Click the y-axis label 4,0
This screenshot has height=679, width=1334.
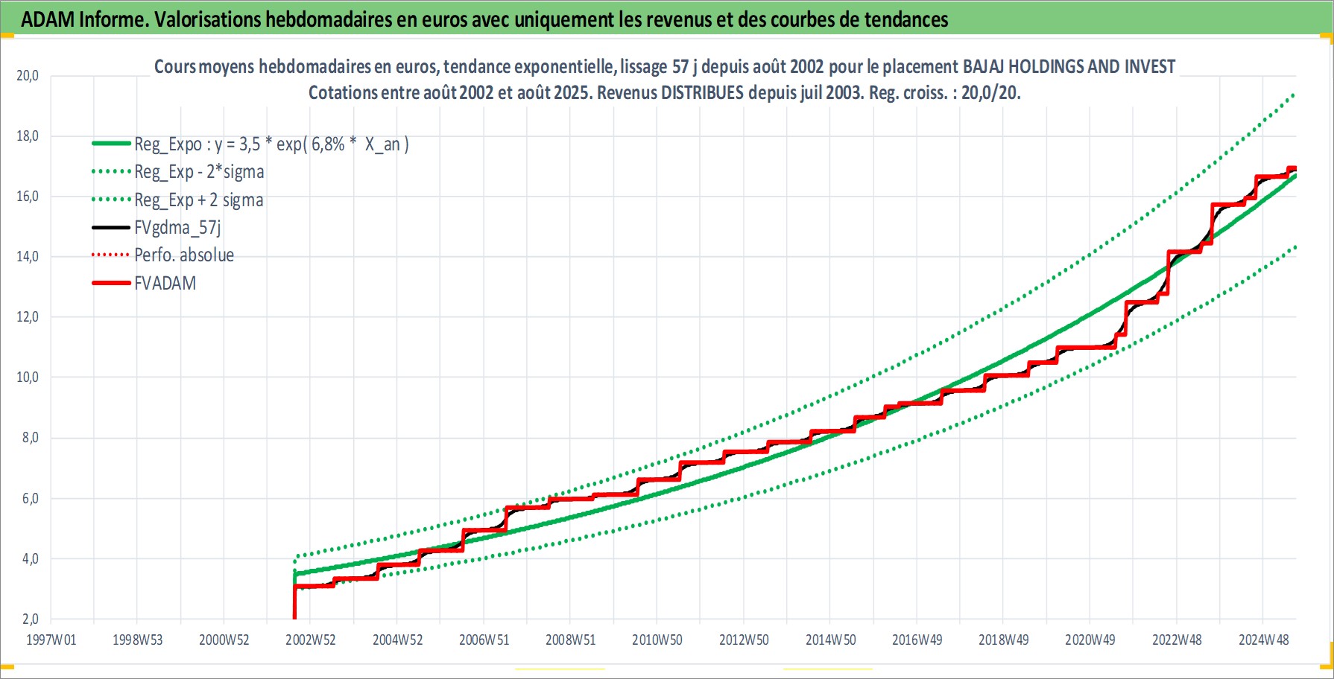pos(31,559)
